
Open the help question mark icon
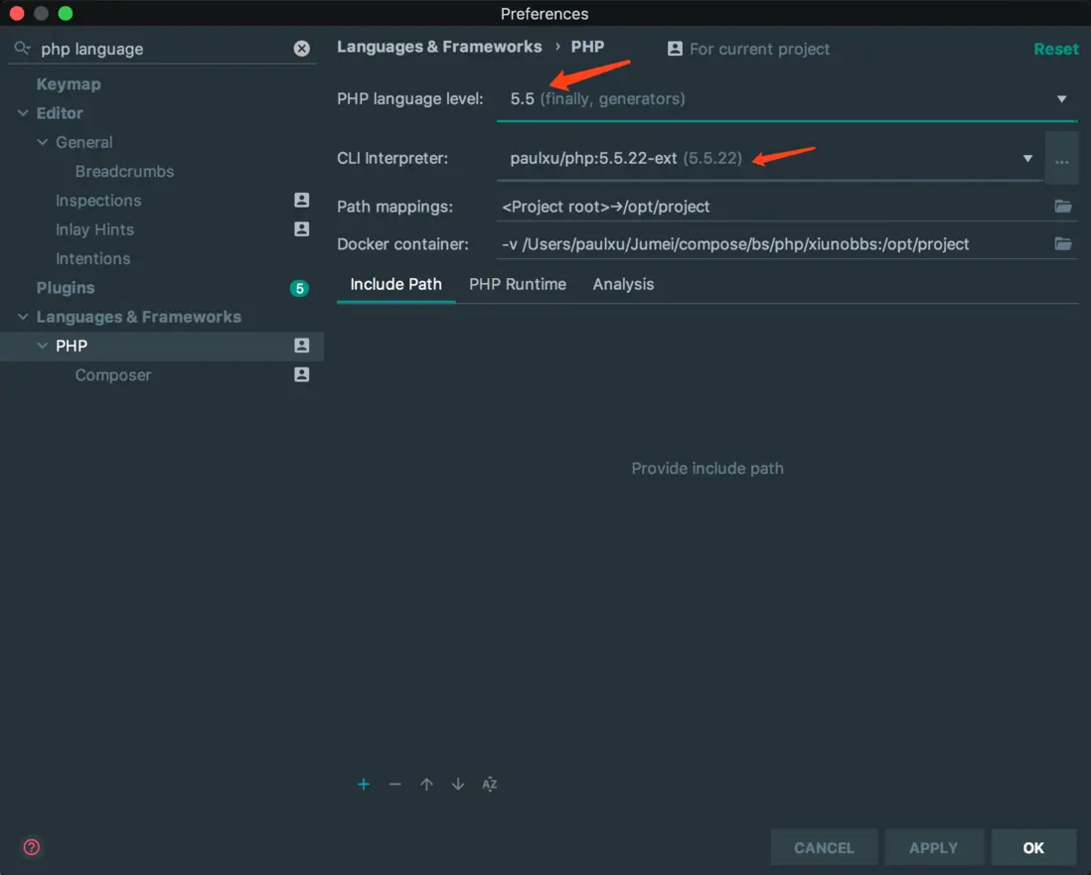click(x=32, y=847)
